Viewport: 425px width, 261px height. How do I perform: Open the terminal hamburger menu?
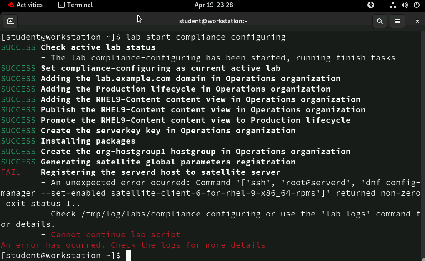(397, 21)
